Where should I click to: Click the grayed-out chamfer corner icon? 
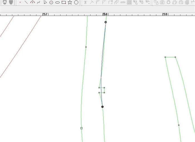104,2
